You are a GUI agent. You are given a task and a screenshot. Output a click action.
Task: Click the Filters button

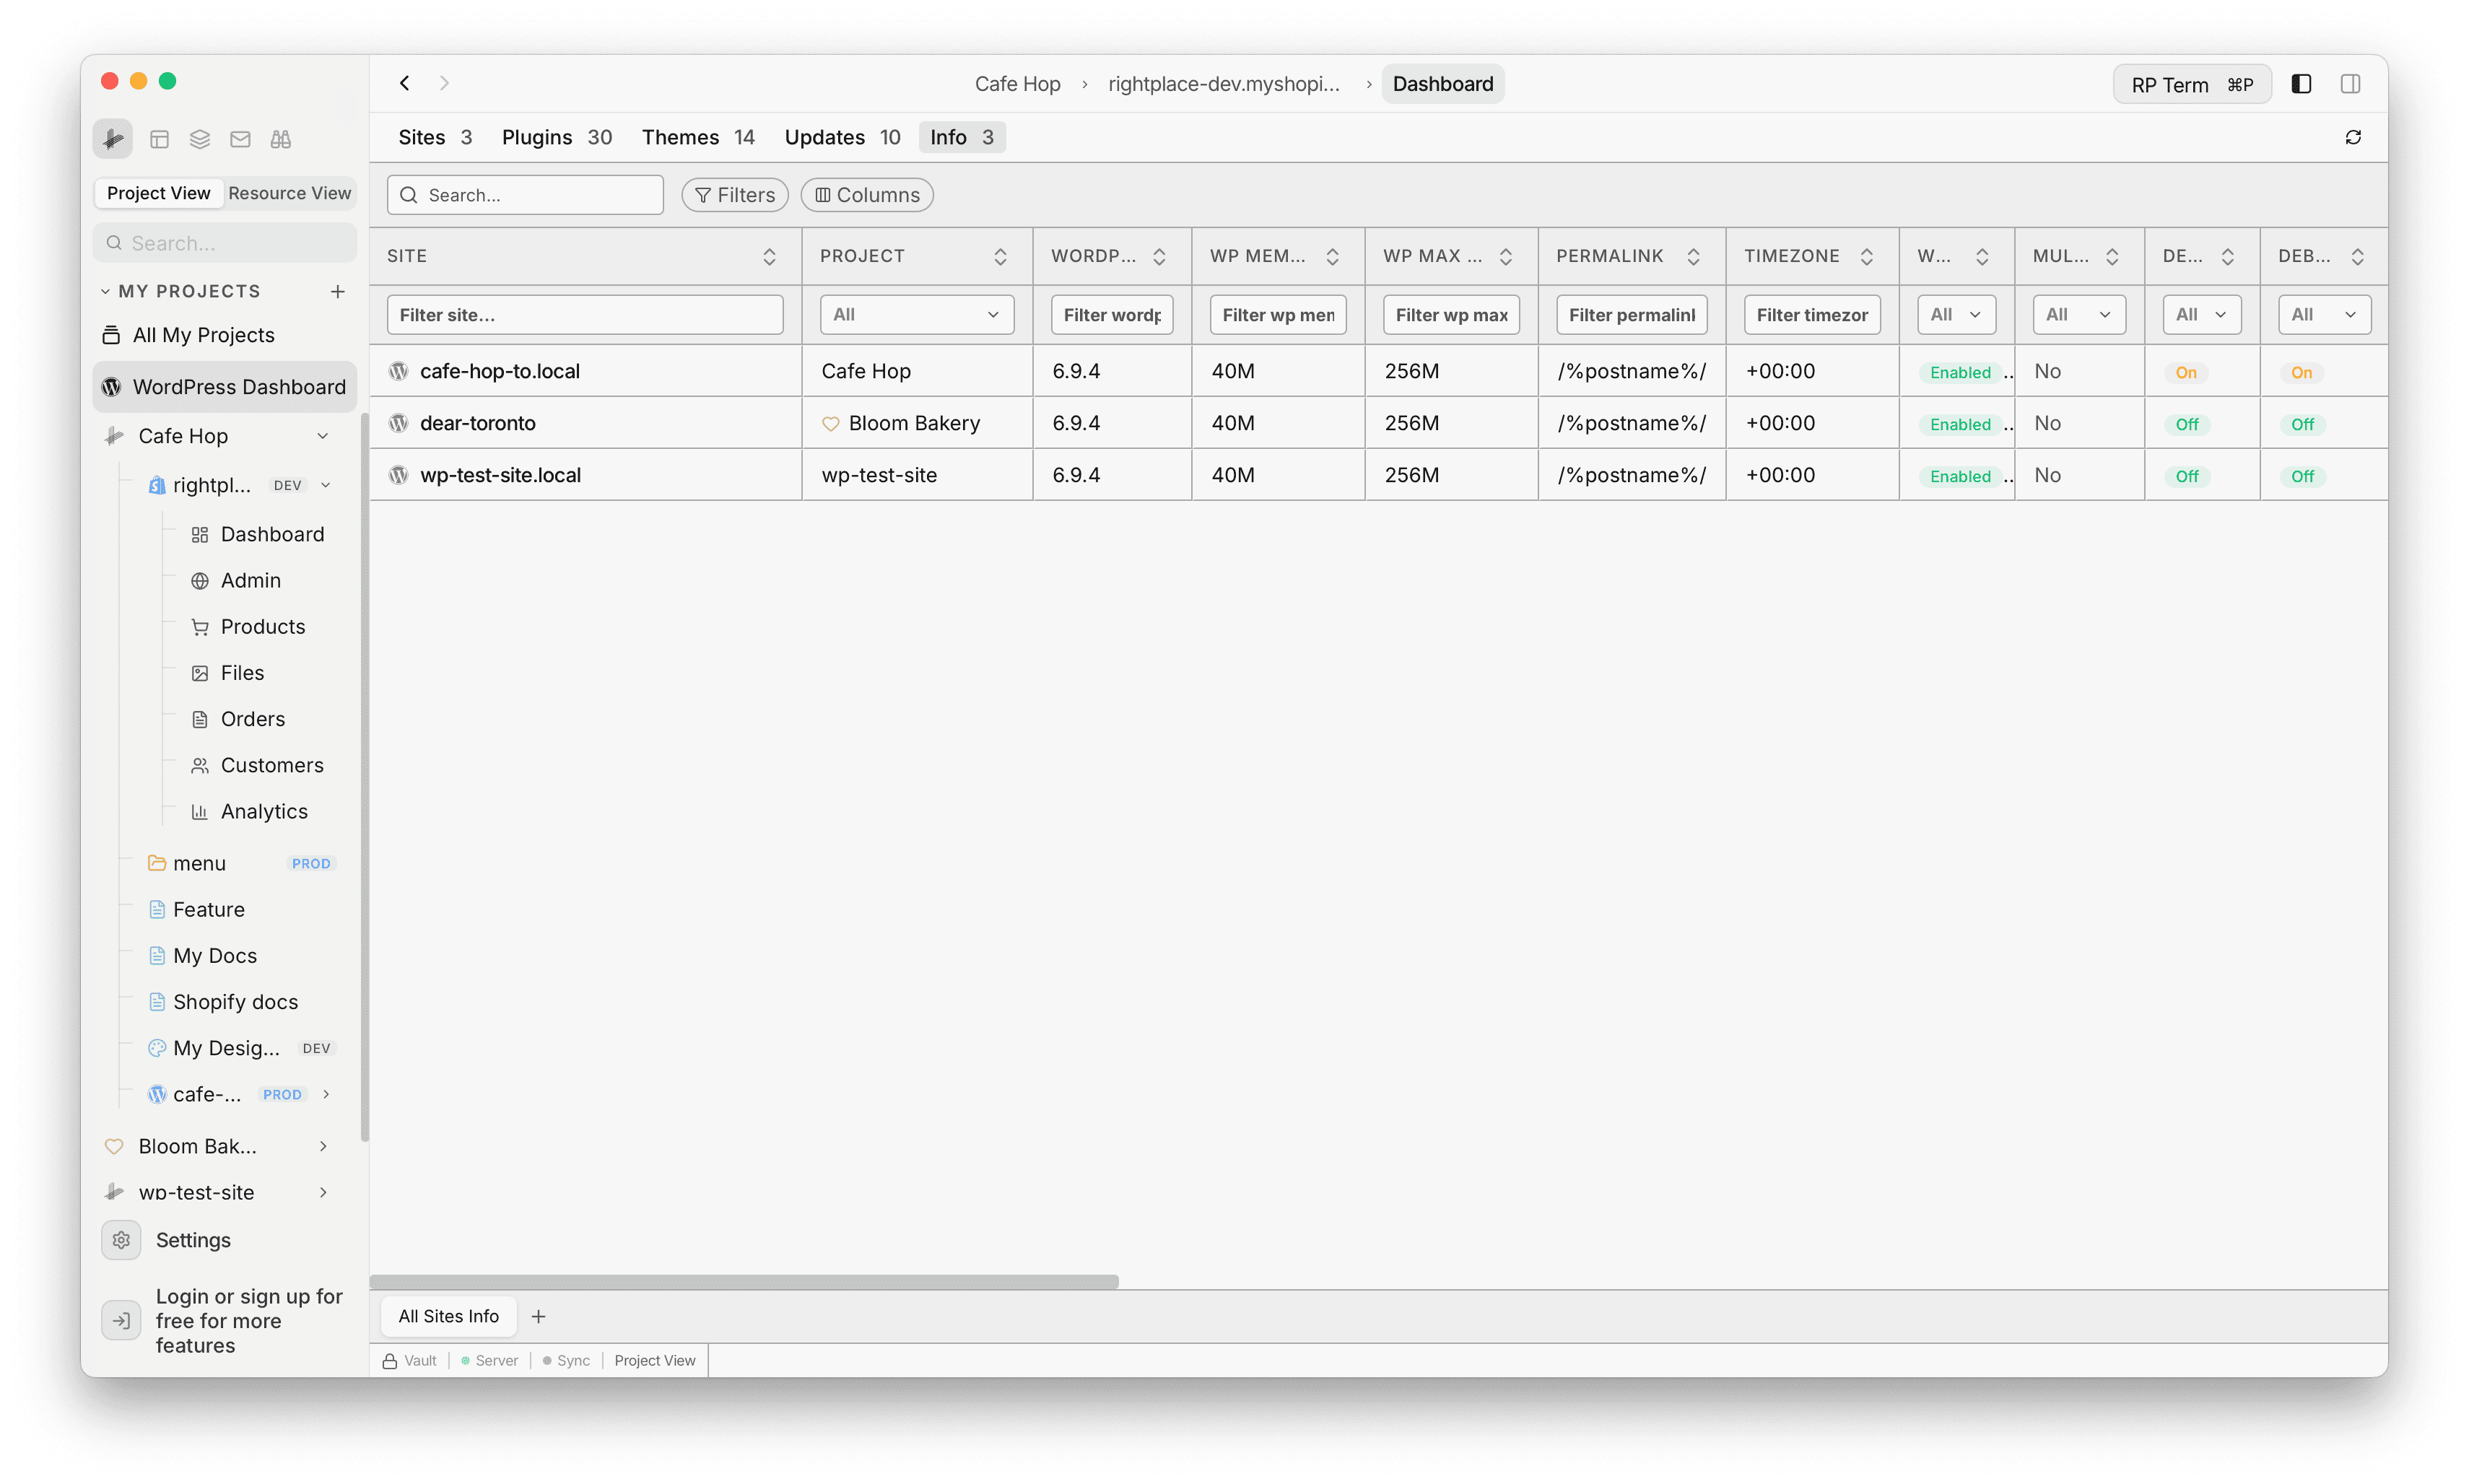734,194
